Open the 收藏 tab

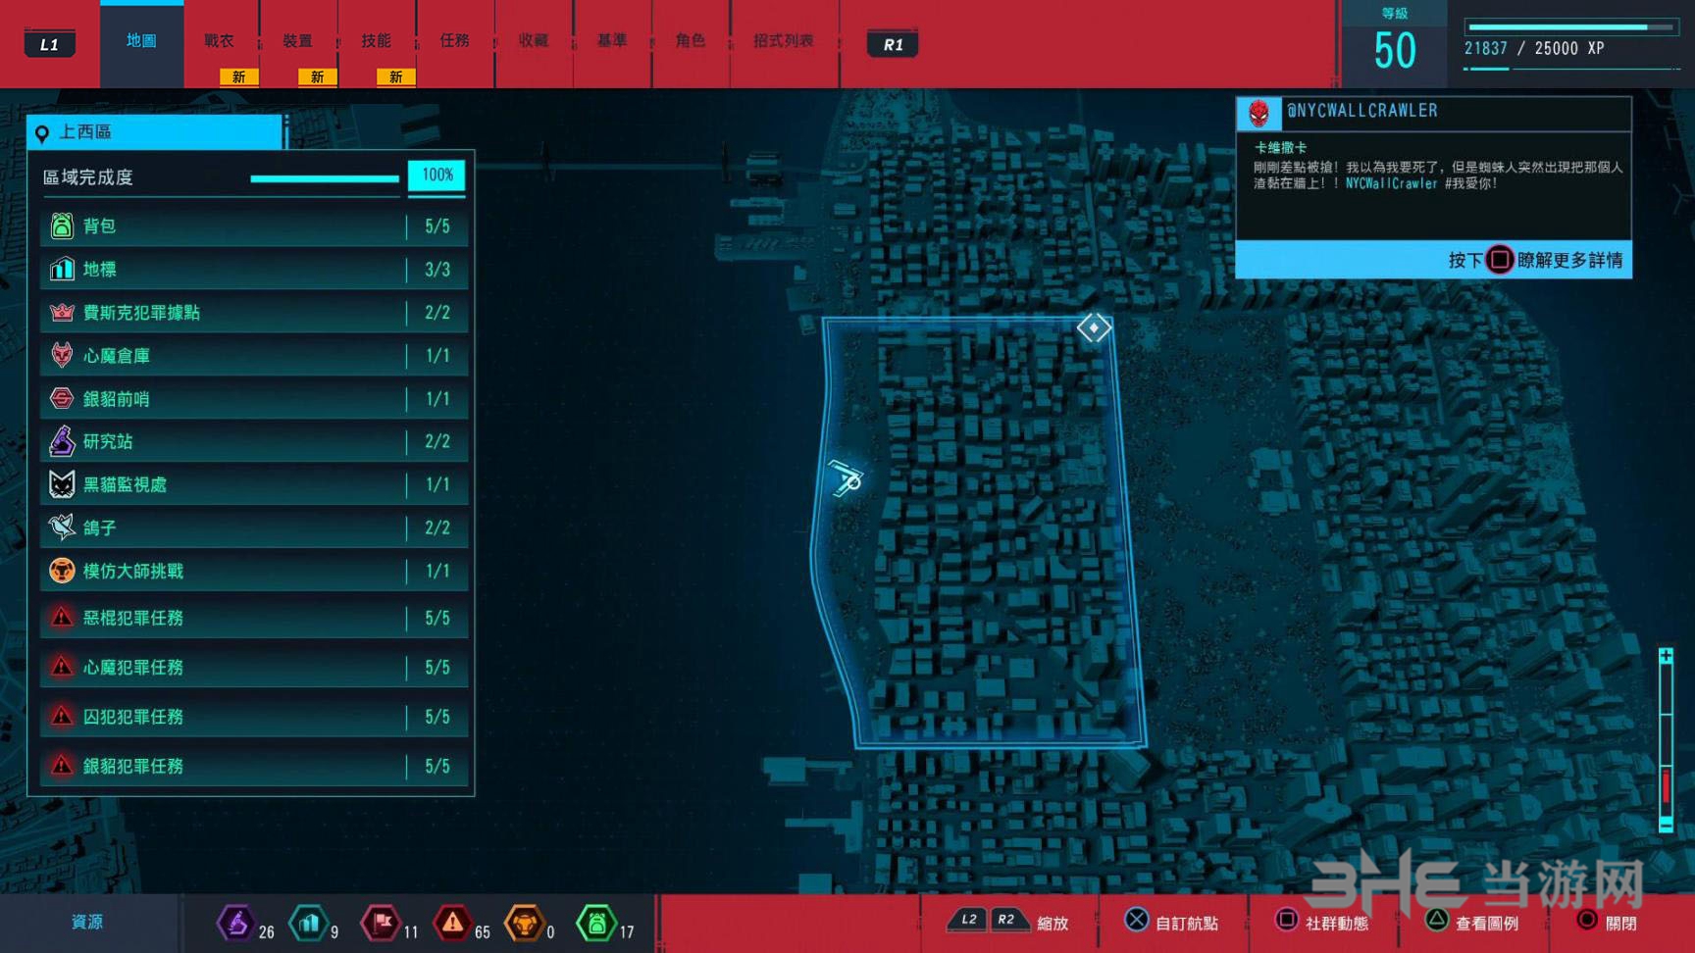point(534,41)
